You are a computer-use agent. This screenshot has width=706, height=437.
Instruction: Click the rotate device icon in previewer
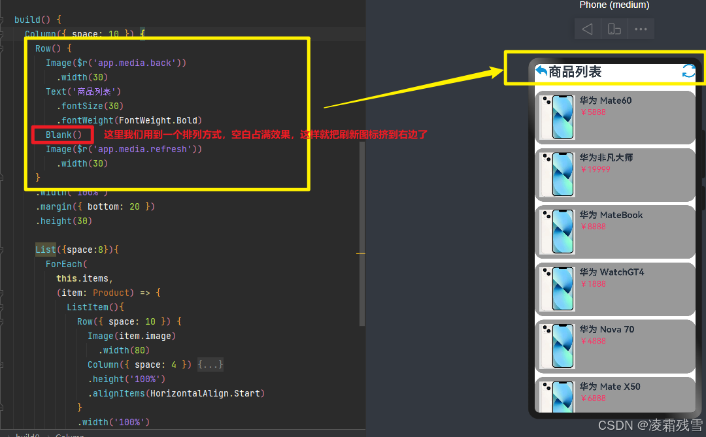coord(614,29)
